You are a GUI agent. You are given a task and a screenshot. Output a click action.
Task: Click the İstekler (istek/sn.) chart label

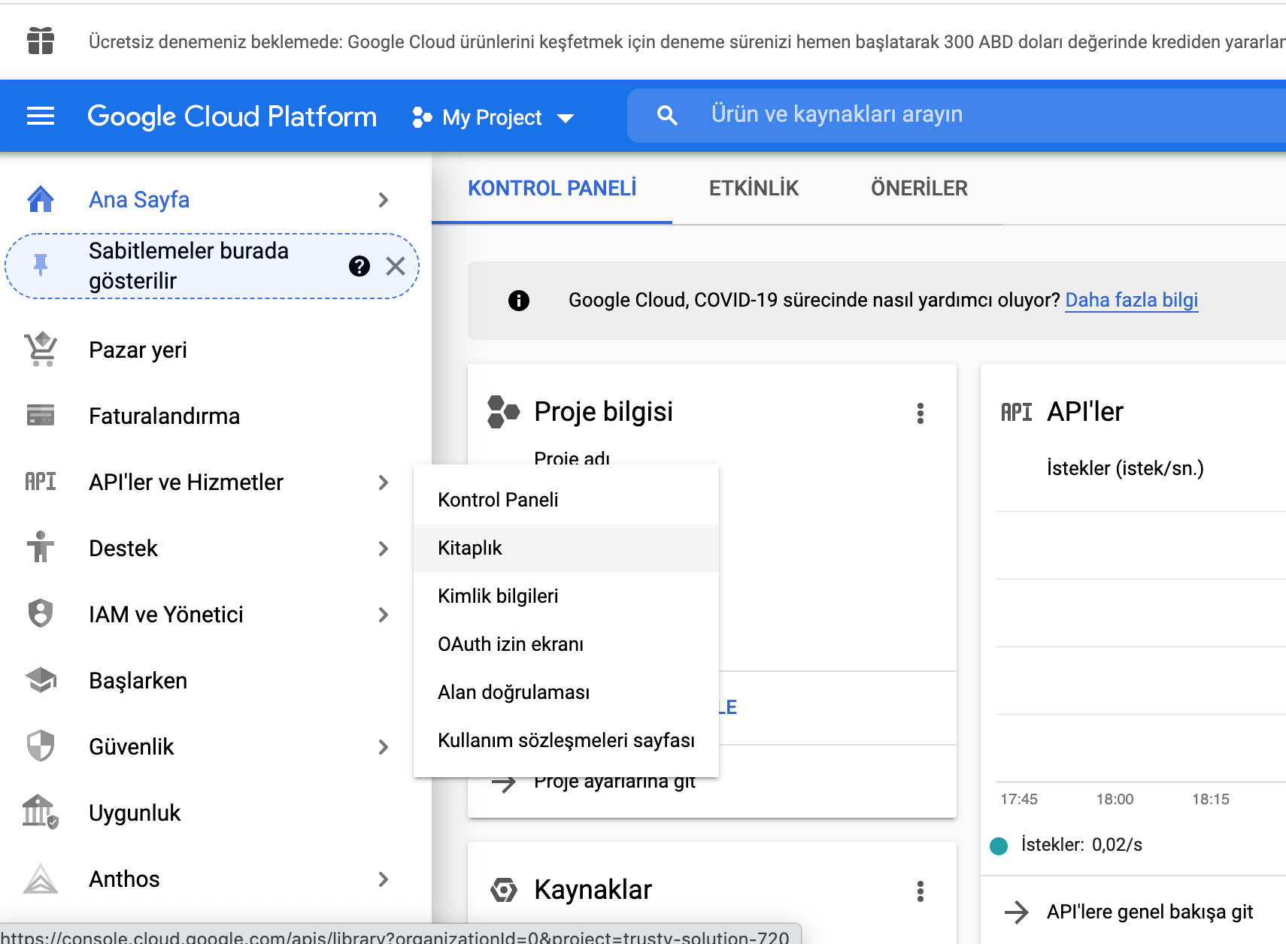coord(1125,468)
